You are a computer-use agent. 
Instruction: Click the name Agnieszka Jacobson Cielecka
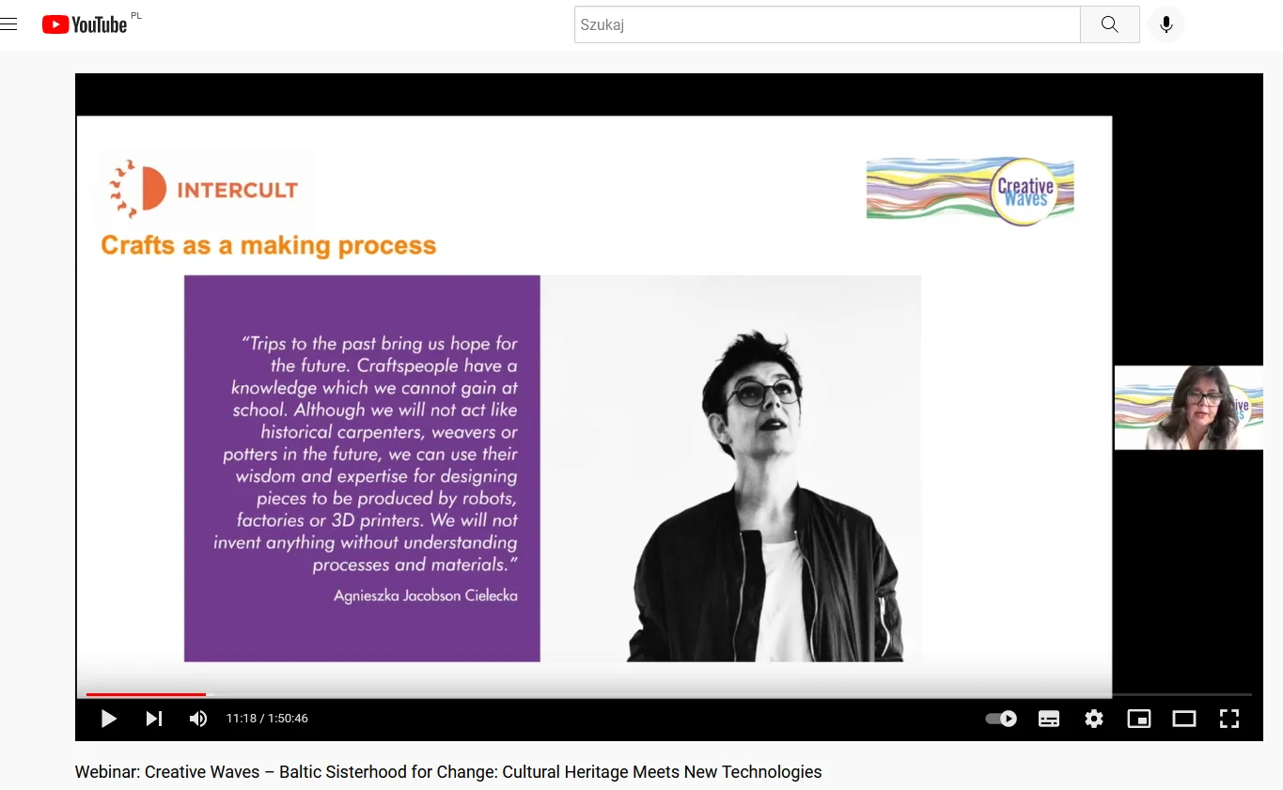tap(426, 596)
